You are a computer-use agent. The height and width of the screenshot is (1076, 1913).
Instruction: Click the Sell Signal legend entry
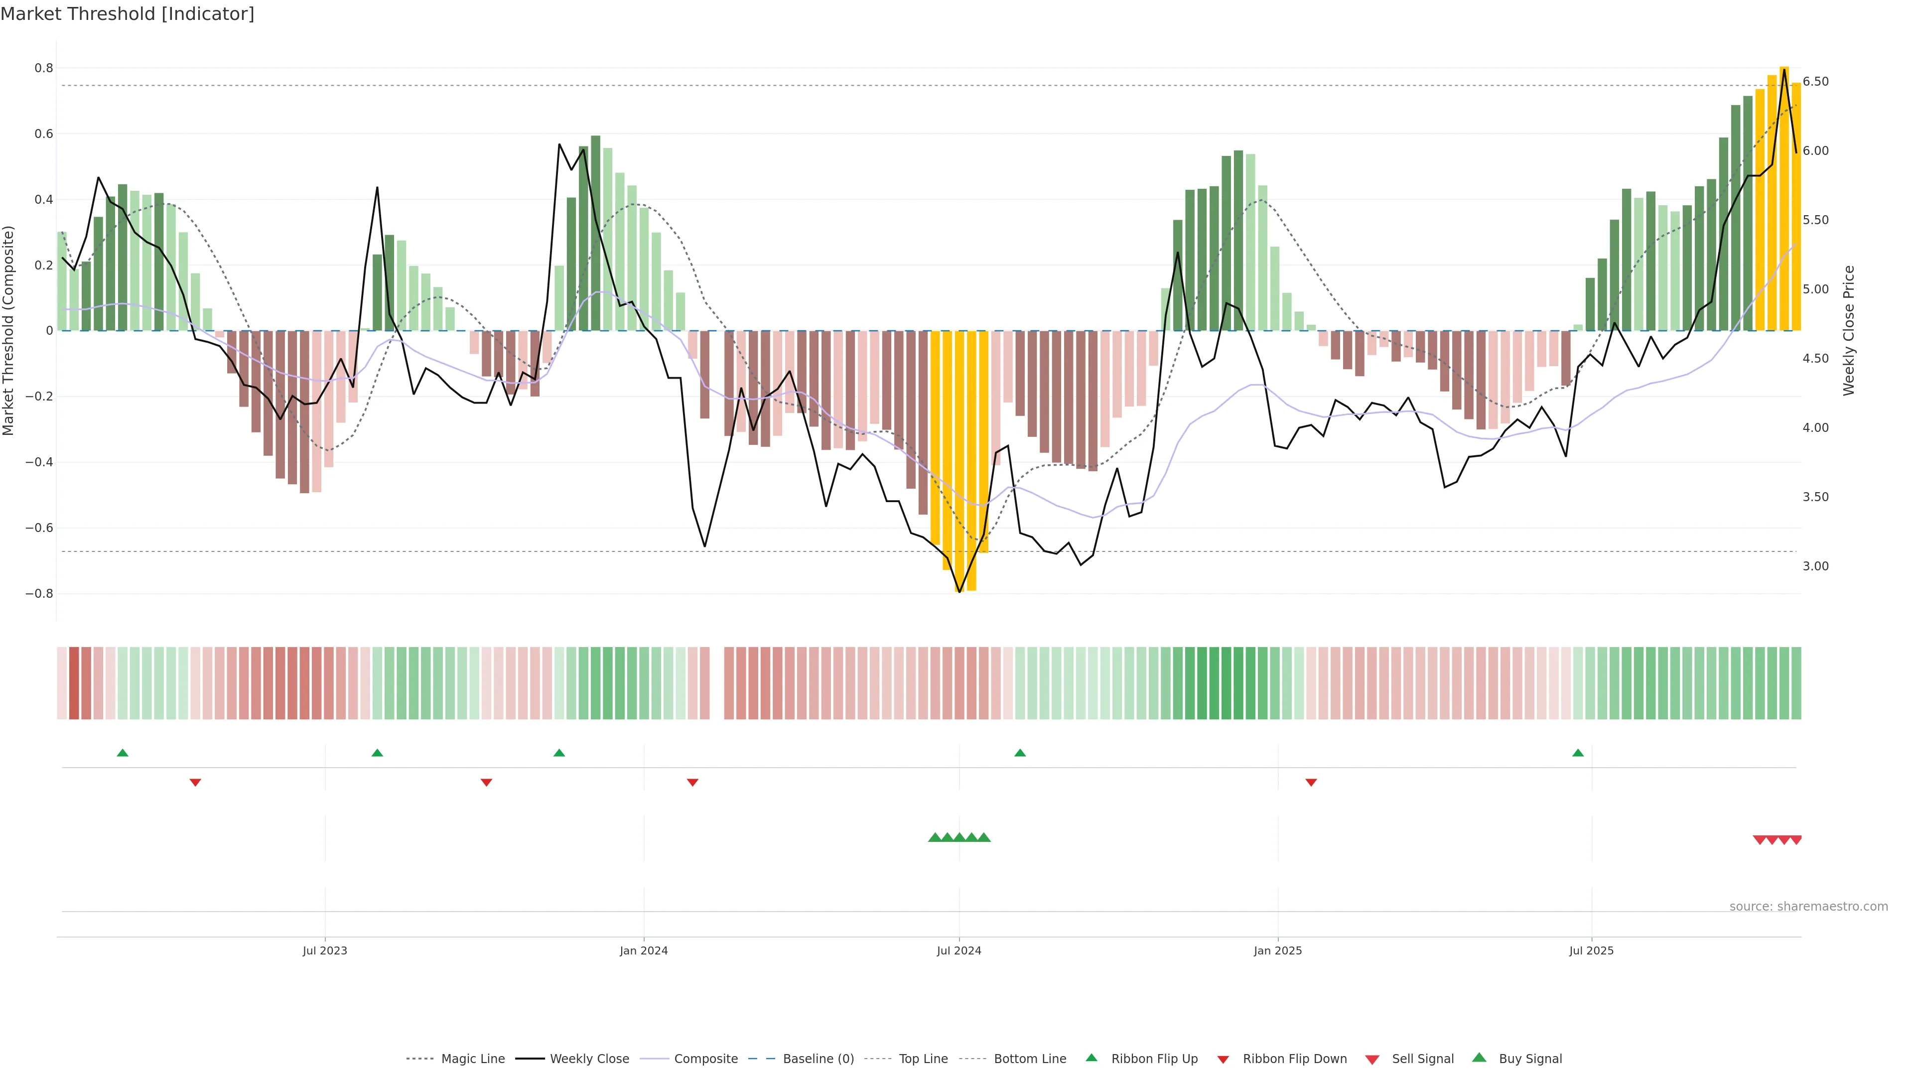[x=1422, y=1059]
